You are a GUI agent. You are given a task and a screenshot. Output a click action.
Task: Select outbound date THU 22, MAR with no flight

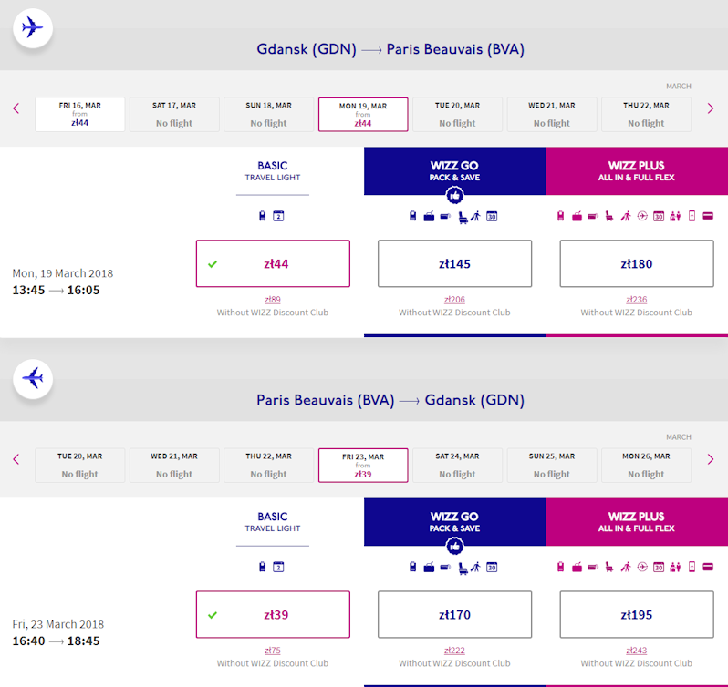646,115
